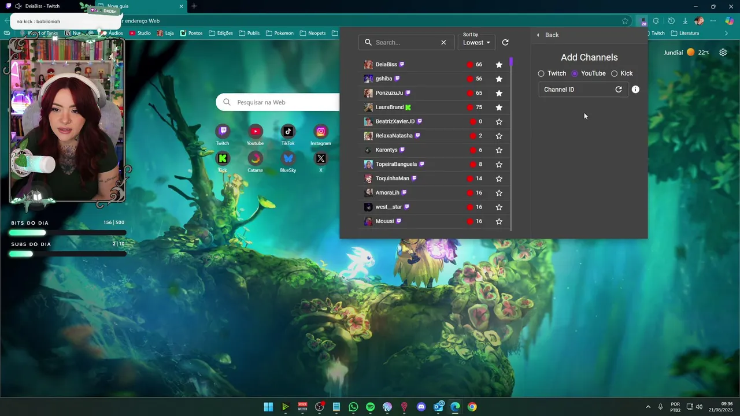
Task: Favorite Mouusi with its star
Action: tap(499, 221)
